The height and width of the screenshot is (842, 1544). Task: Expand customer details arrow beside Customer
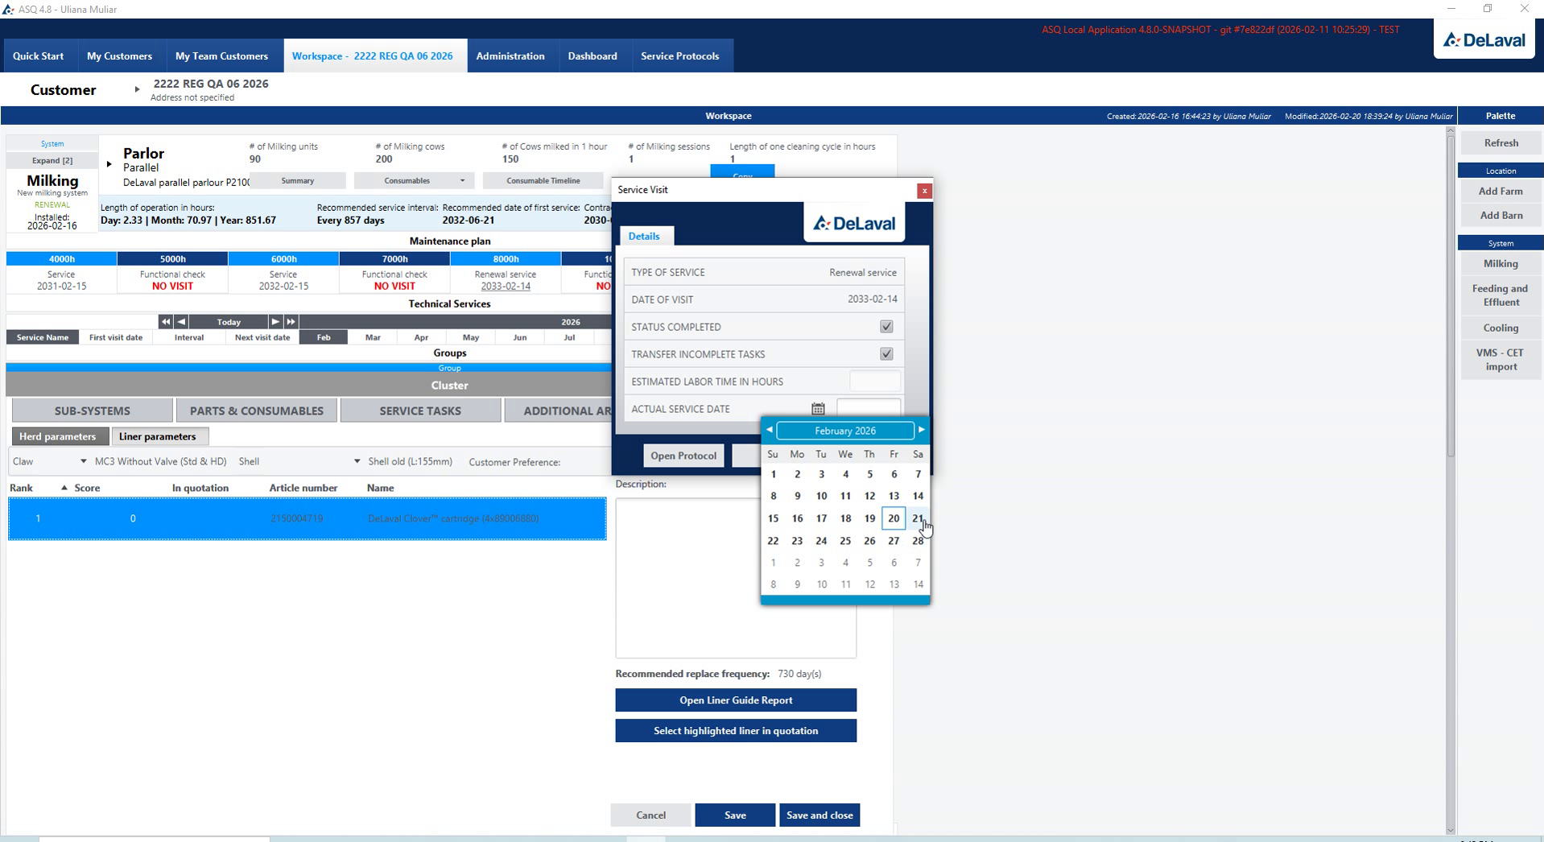click(x=137, y=89)
